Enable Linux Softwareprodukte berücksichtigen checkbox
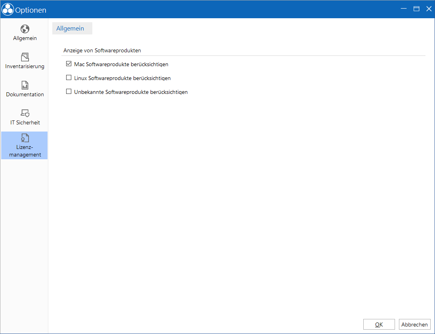The height and width of the screenshot is (334, 435). coord(69,78)
